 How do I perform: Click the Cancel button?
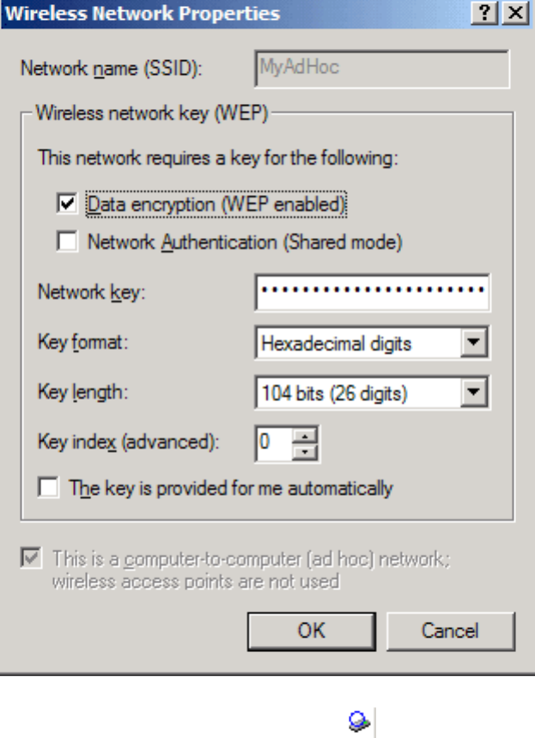tap(450, 631)
